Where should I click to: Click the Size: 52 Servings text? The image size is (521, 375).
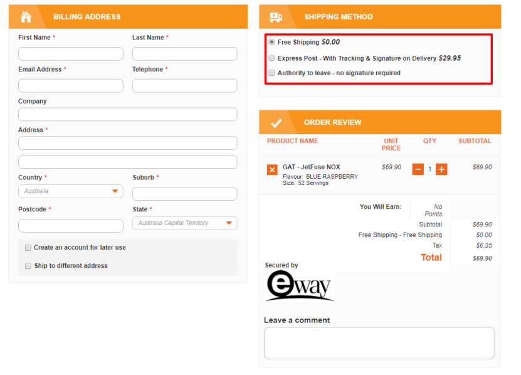pos(305,183)
